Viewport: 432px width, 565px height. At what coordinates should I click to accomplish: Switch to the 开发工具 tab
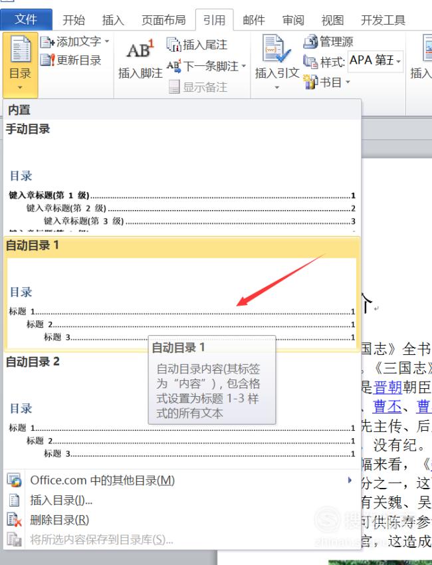[x=383, y=20]
